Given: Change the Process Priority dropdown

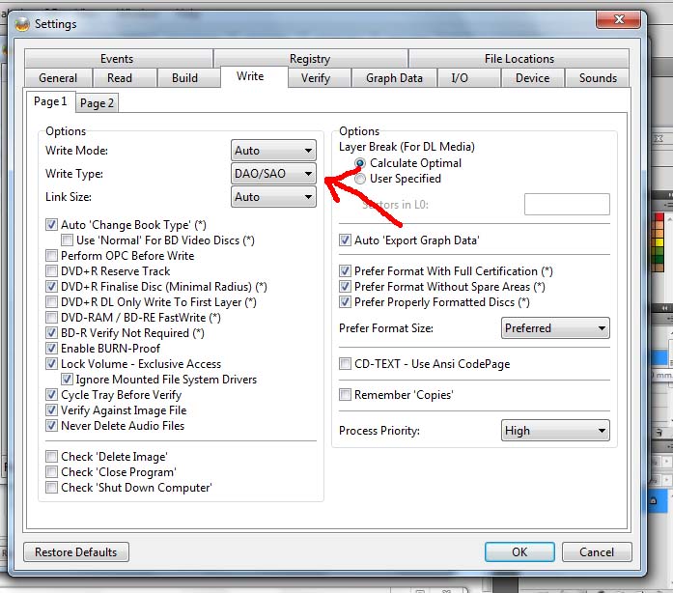Looking at the screenshot, I should 555,431.
